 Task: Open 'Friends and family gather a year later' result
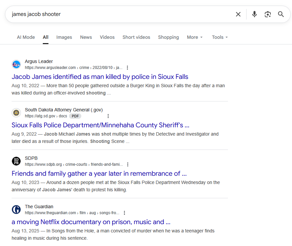(99, 173)
